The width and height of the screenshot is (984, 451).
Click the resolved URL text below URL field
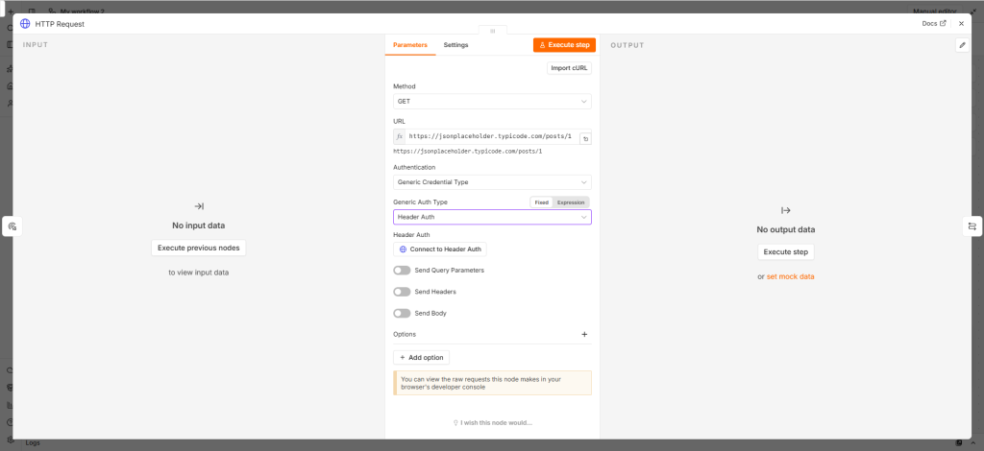pyautogui.click(x=468, y=151)
